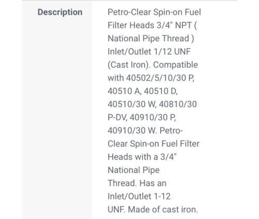
Task: Click the 'UNF. Made of cast iron.' text
Action: pyautogui.click(x=153, y=210)
